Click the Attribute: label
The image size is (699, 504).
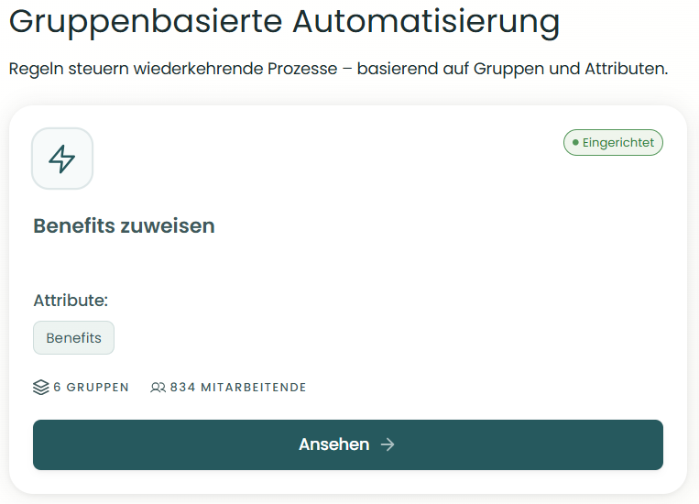tap(71, 301)
